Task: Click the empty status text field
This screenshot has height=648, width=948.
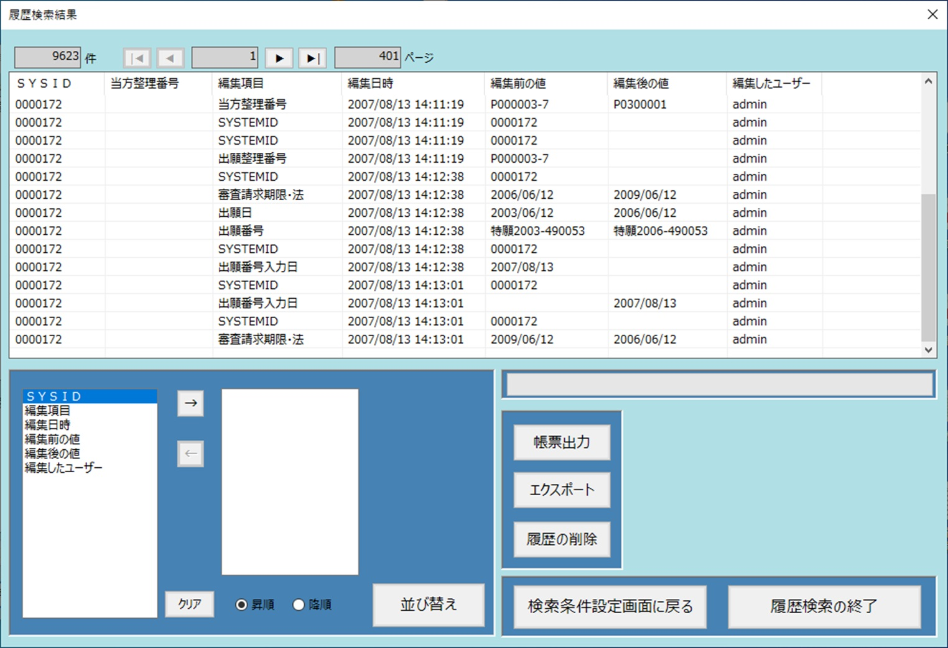Action: pyautogui.click(x=720, y=385)
